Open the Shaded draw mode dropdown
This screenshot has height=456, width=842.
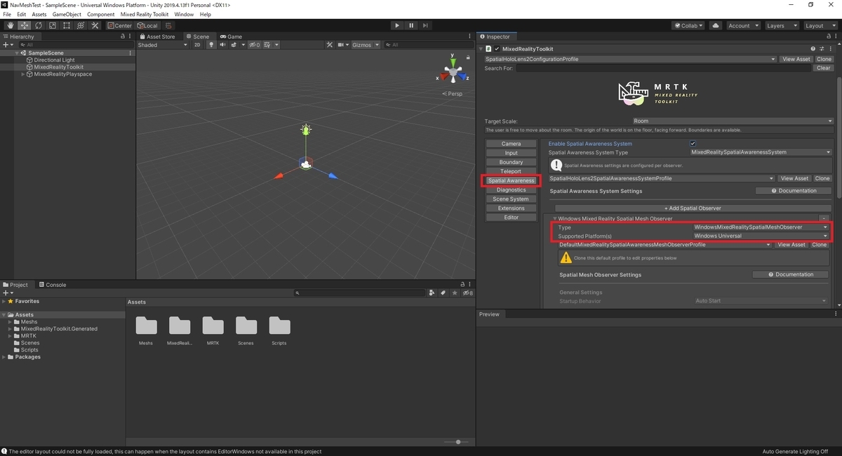(x=163, y=45)
